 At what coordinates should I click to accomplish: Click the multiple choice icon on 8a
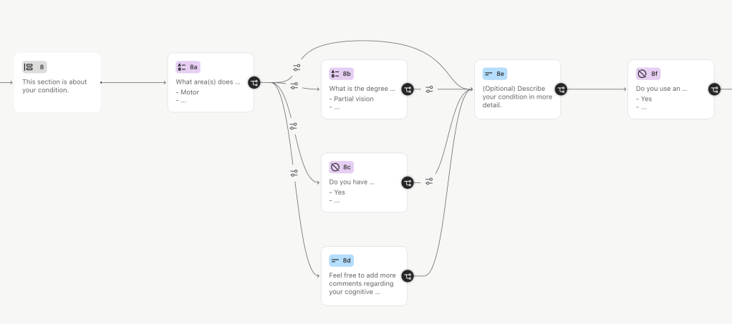pyautogui.click(x=182, y=67)
